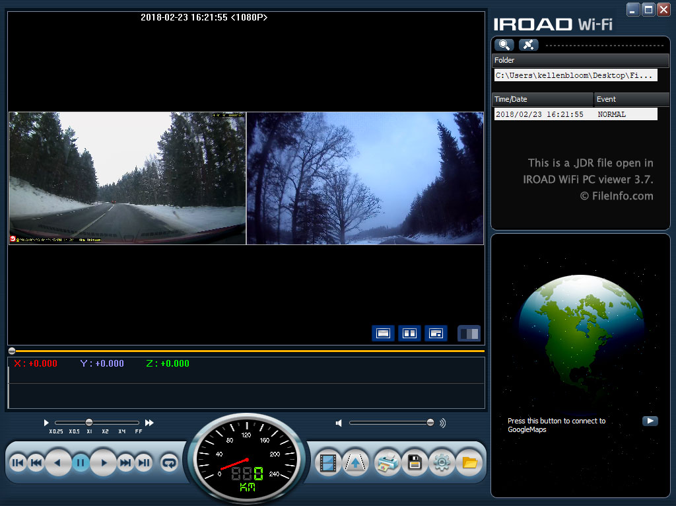Connect to GoogleMaps with the arrow button

650,421
